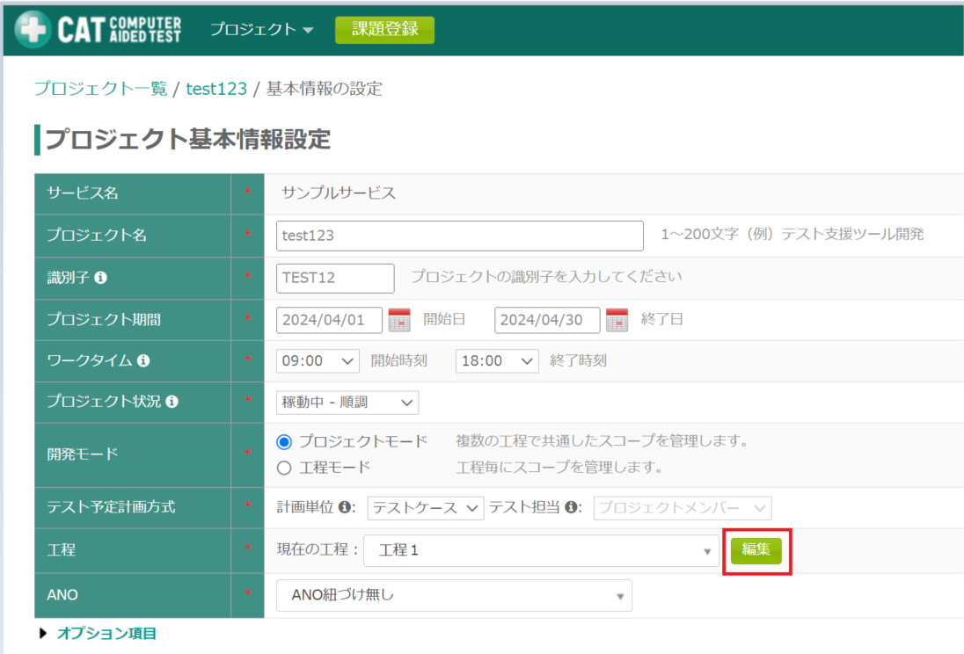Click info icon next to プロジェクト状況

172,402
